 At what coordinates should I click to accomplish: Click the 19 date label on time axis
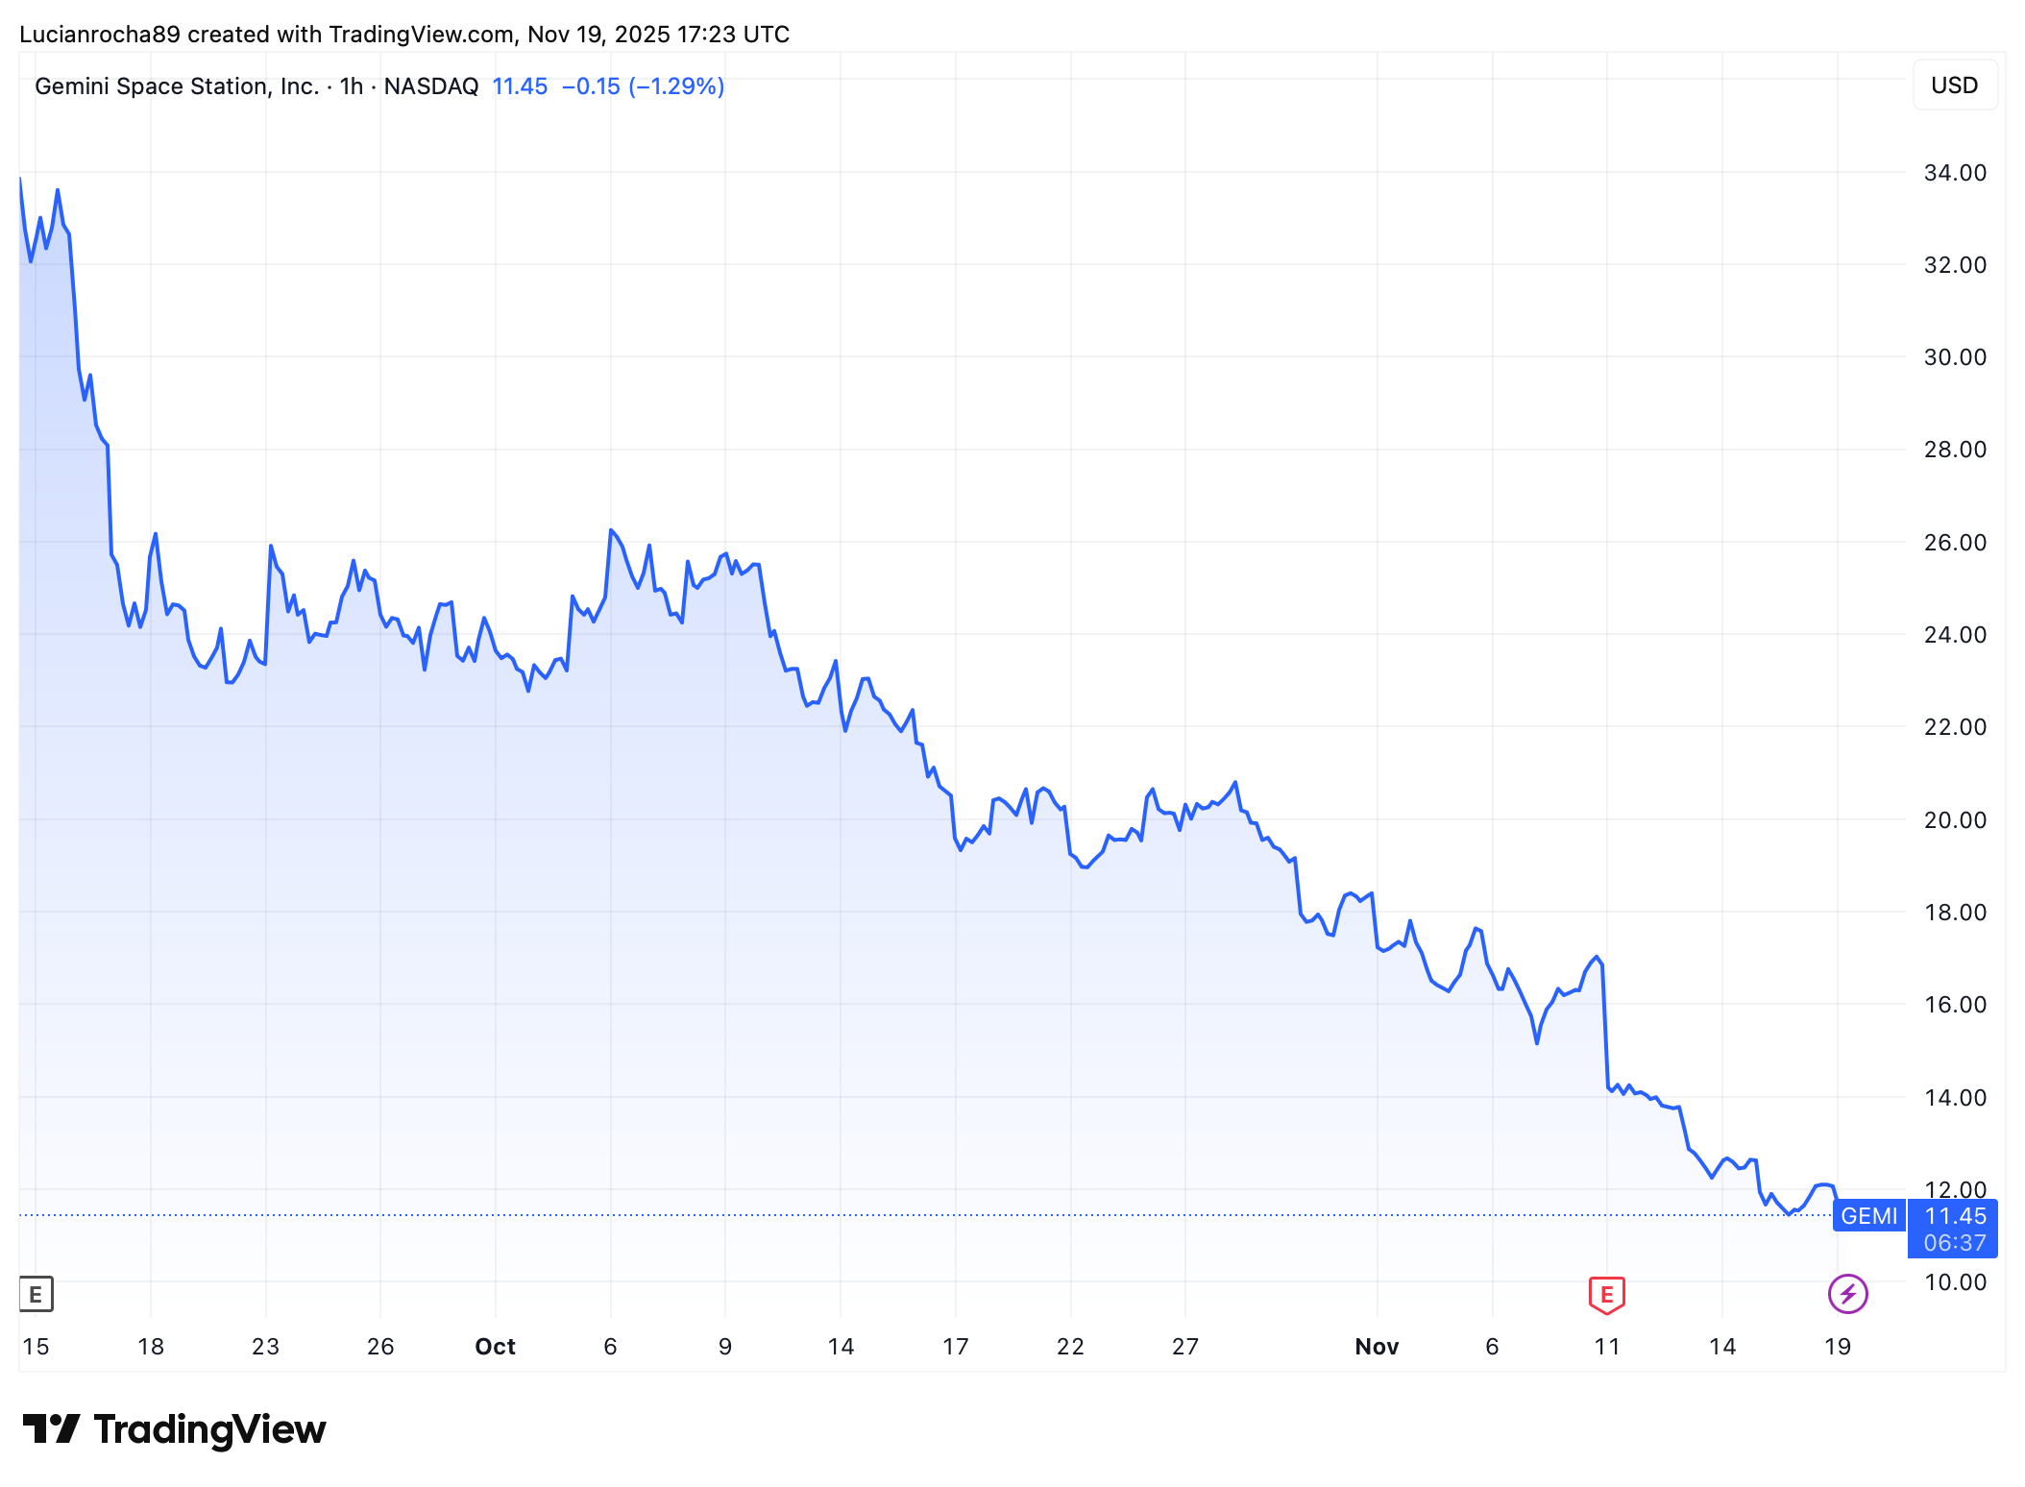pos(1838,1347)
